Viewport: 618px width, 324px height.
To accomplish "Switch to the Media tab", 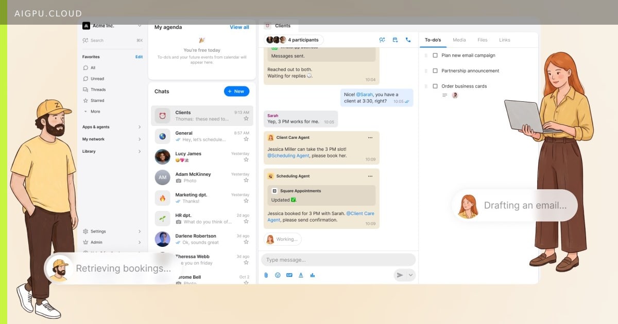I will tap(459, 40).
